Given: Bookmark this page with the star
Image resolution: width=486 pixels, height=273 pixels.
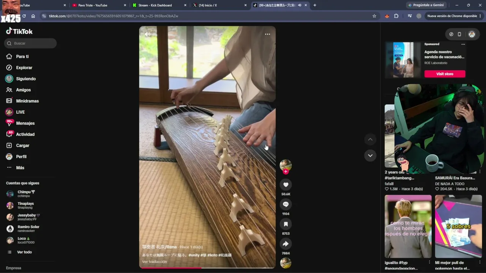Looking at the screenshot, I should click(374, 16).
